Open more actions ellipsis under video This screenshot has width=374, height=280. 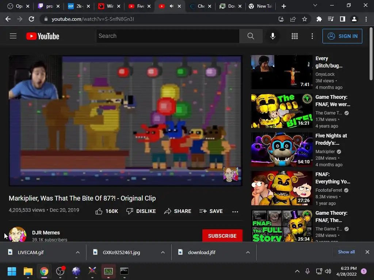pyautogui.click(x=235, y=211)
